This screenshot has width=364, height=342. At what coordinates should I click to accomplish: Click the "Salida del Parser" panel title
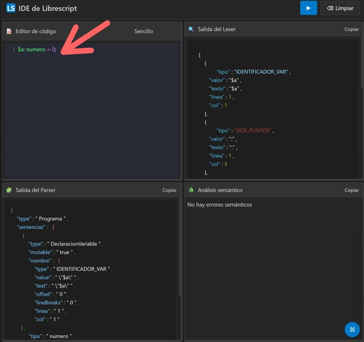pos(36,190)
